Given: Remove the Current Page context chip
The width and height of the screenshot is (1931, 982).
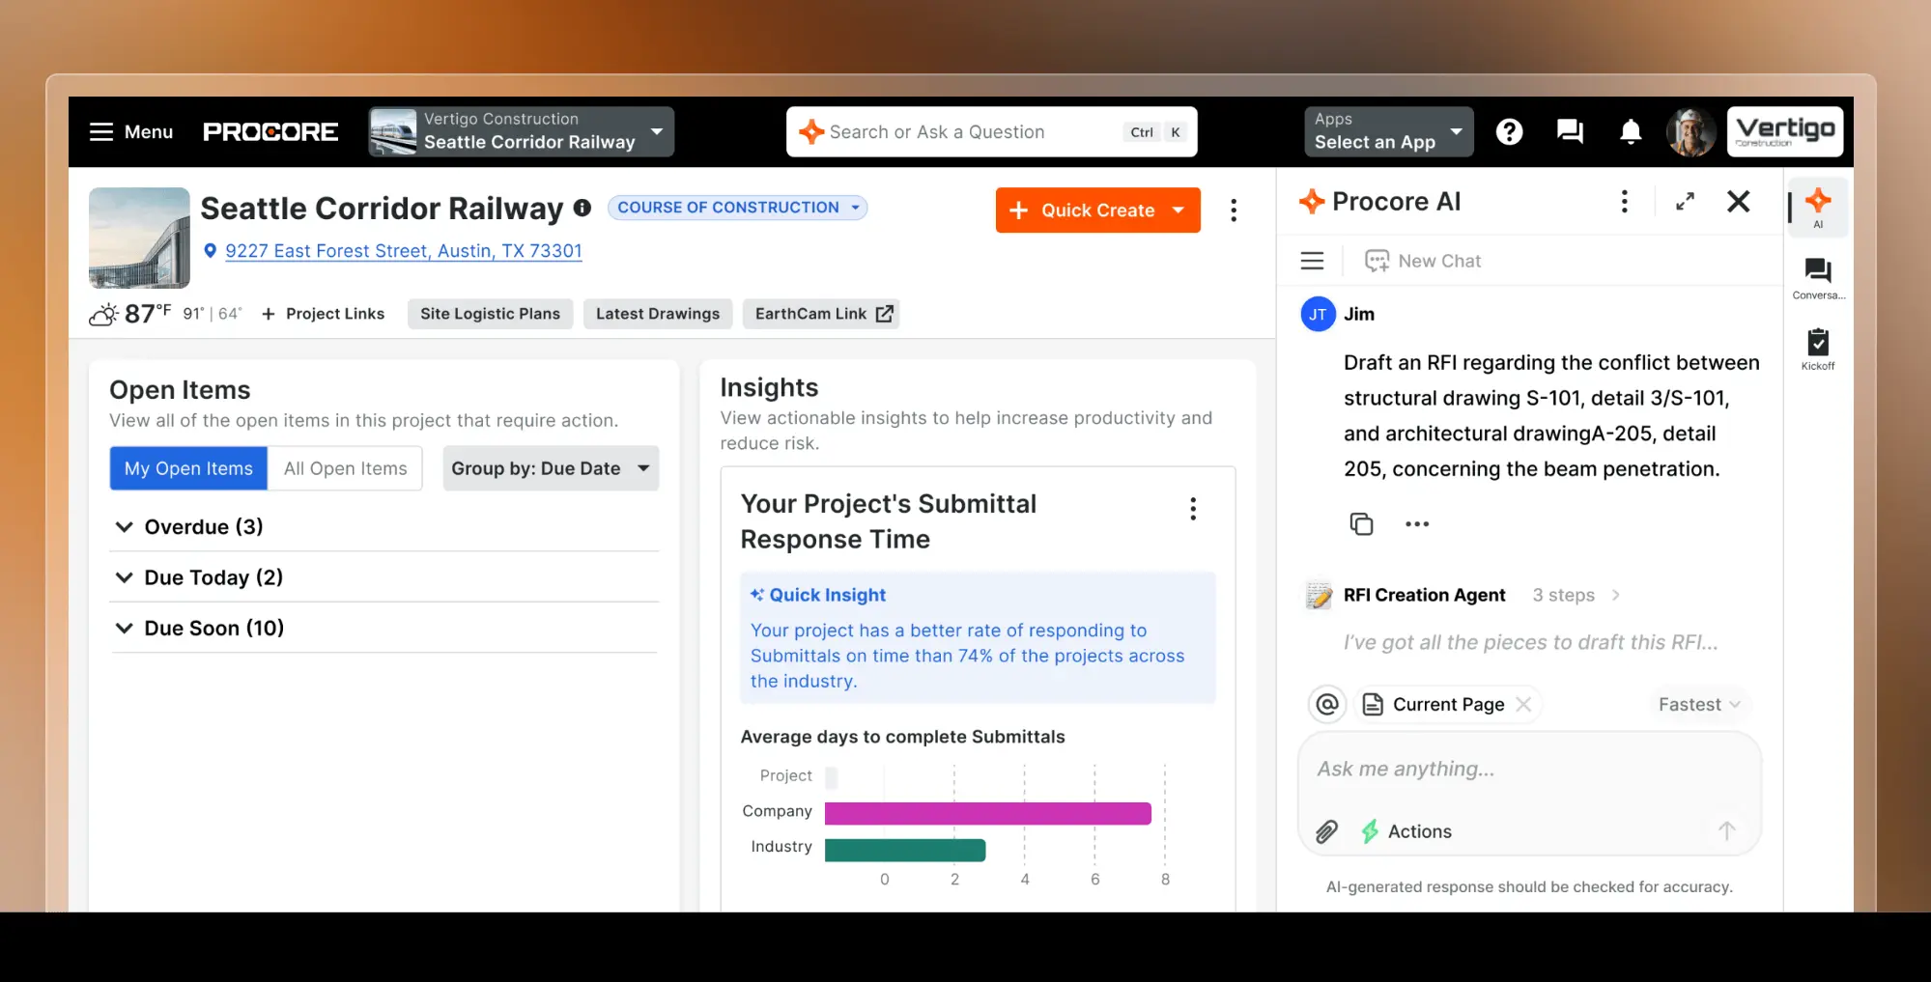Looking at the screenshot, I should (x=1523, y=704).
